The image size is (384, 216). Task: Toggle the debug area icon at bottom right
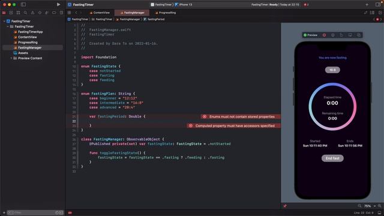380,212
